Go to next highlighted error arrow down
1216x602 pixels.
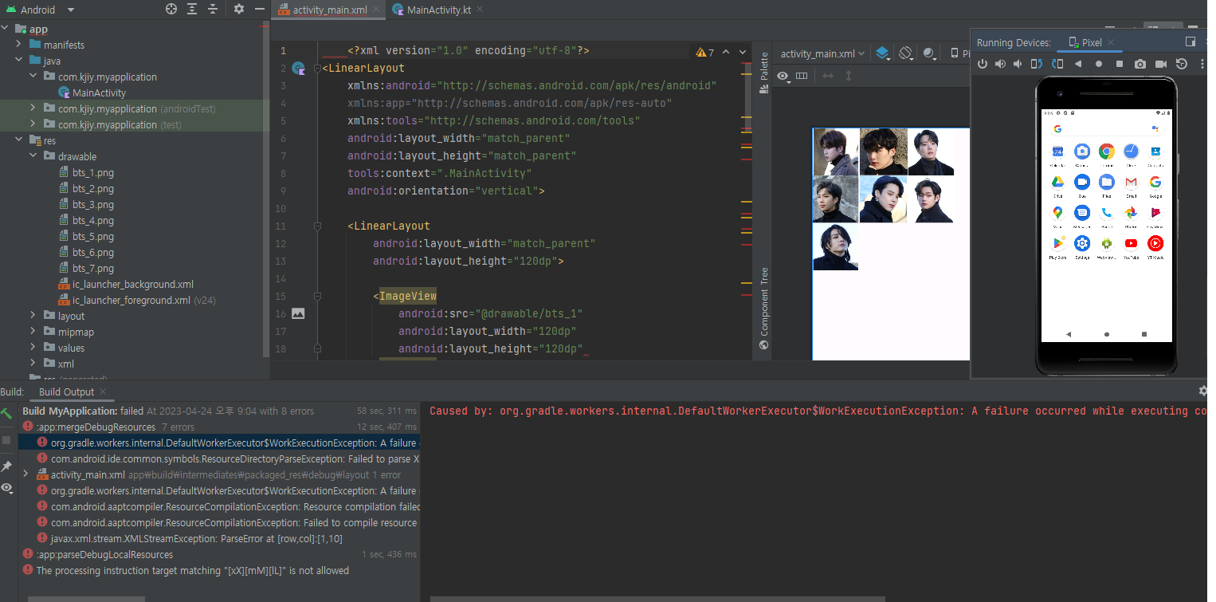click(743, 52)
